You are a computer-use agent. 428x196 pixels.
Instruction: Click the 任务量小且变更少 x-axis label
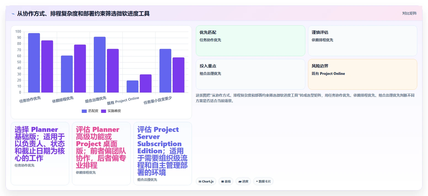pos(158,100)
